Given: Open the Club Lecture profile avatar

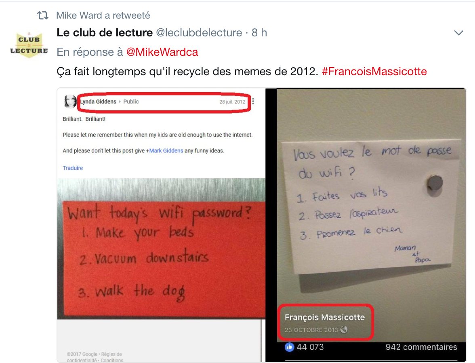Looking at the screenshot, I should point(29,45).
